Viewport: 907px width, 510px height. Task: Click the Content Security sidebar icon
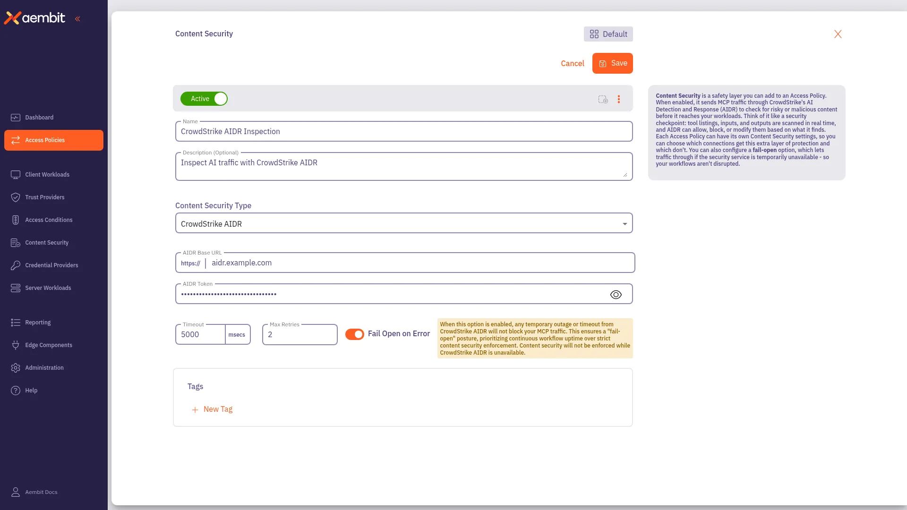(x=16, y=243)
